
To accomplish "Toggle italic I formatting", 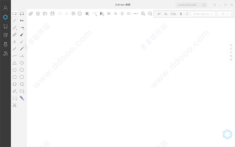I will point(187,14).
